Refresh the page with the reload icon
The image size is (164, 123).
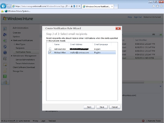point(77,6)
